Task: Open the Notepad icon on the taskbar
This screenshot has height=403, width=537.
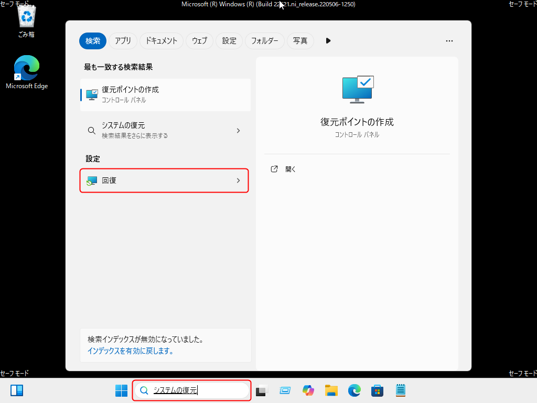Action: click(x=401, y=390)
